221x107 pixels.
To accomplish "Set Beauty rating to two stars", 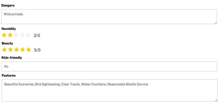I will click(10, 50).
